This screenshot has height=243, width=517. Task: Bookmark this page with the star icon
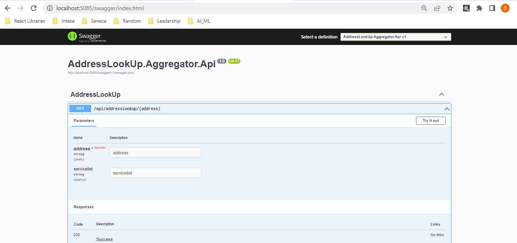450,8
